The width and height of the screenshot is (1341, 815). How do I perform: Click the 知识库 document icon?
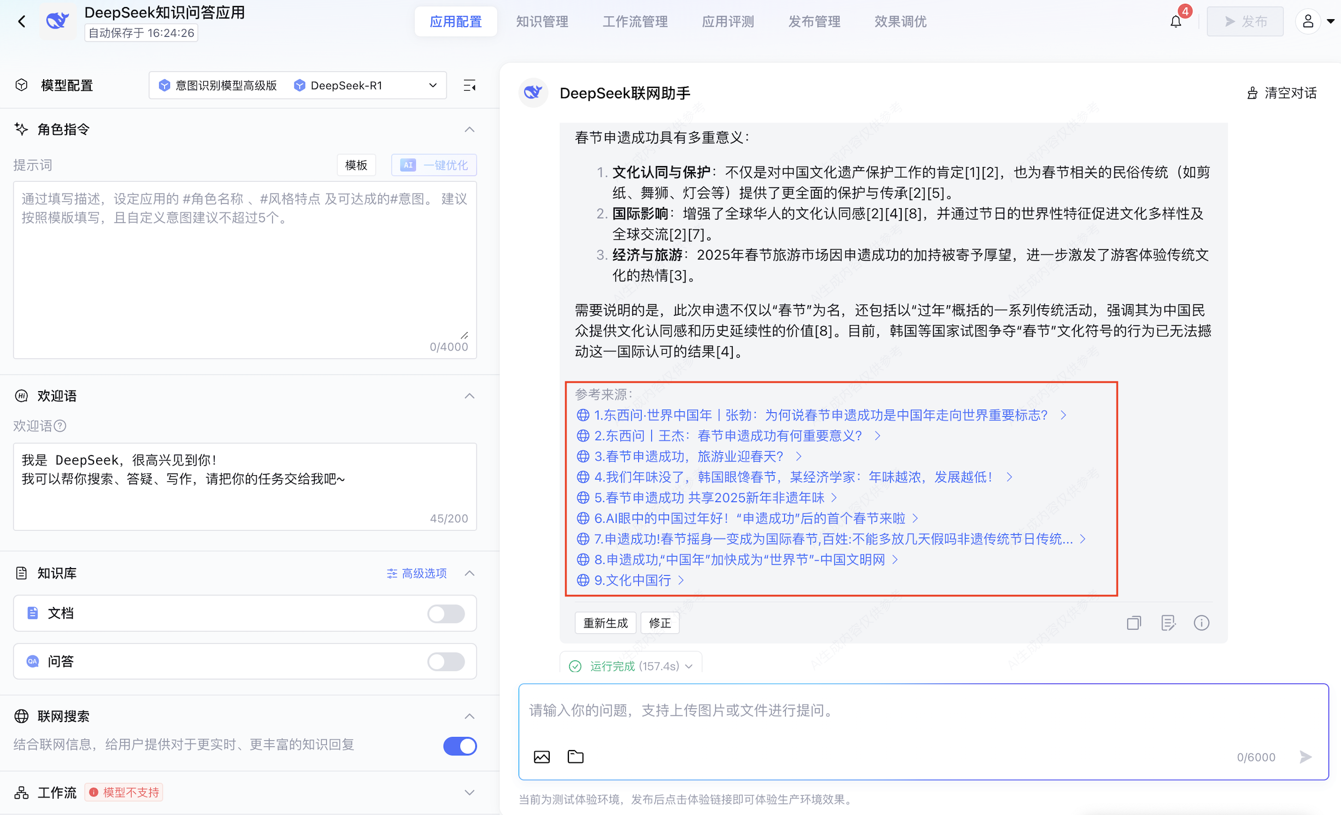click(x=21, y=573)
